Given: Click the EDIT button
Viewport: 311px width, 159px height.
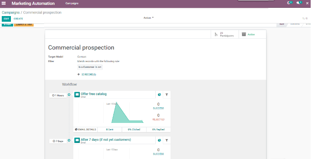Looking at the screenshot, I should tap(7, 19).
